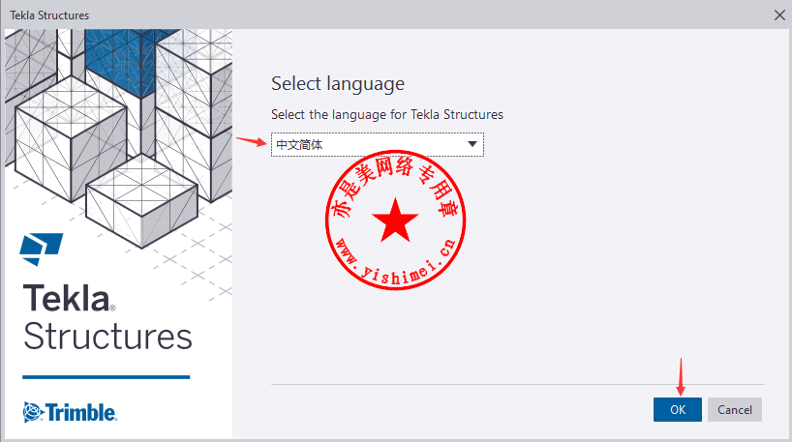792x442 pixels.
Task: Open the language dropdown showing 中文简体
Action: pyautogui.click(x=378, y=145)
